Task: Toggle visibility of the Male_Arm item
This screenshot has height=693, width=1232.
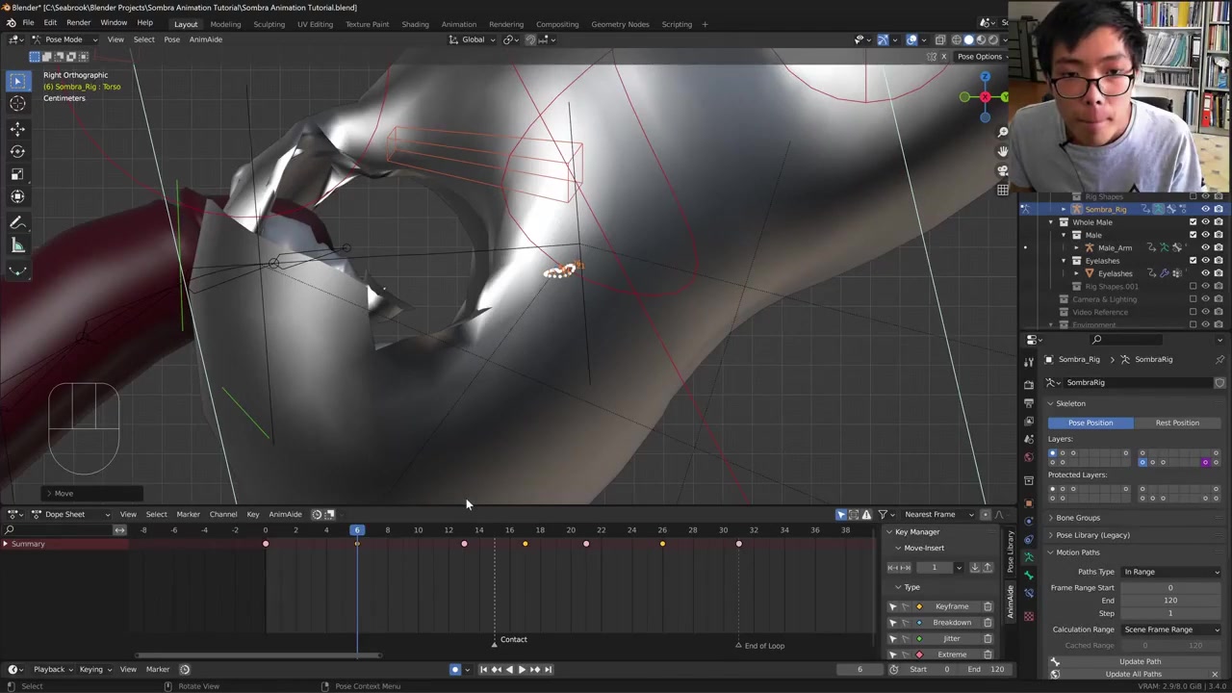Action: tap(1205, 247)
